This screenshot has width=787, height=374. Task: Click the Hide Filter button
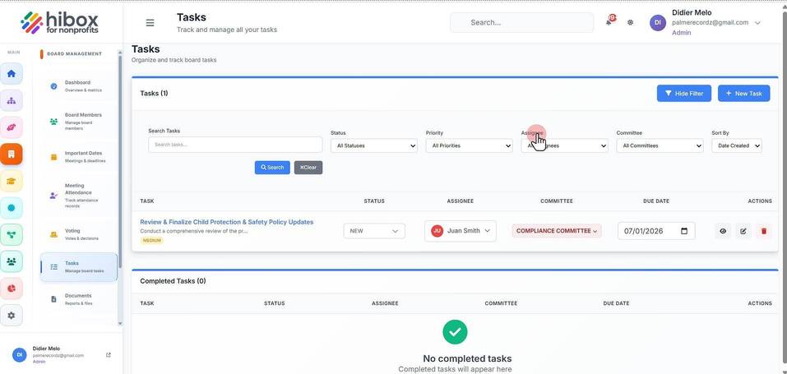click(x=684, y=94)
